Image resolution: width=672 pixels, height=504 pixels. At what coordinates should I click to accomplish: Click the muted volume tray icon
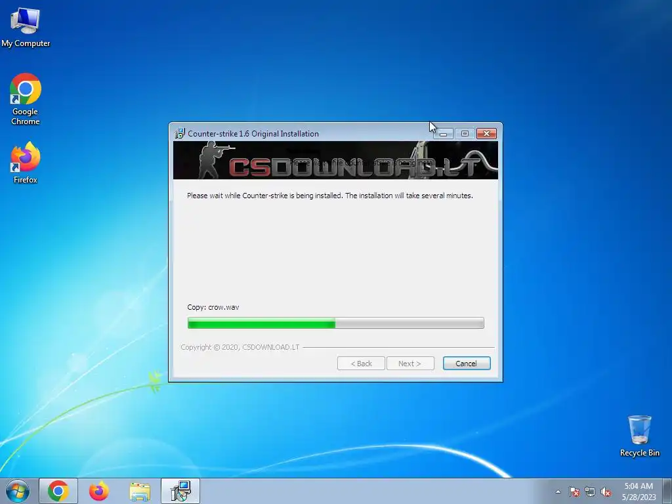click(x=606, y=492)
